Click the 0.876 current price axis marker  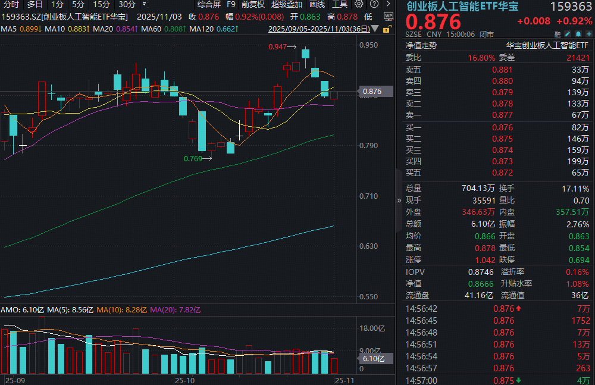point(372,92)
